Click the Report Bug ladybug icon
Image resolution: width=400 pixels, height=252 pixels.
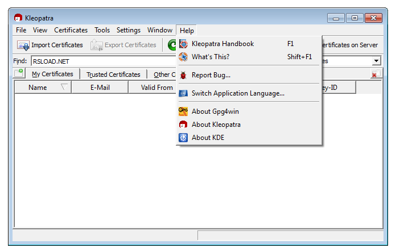183,75
